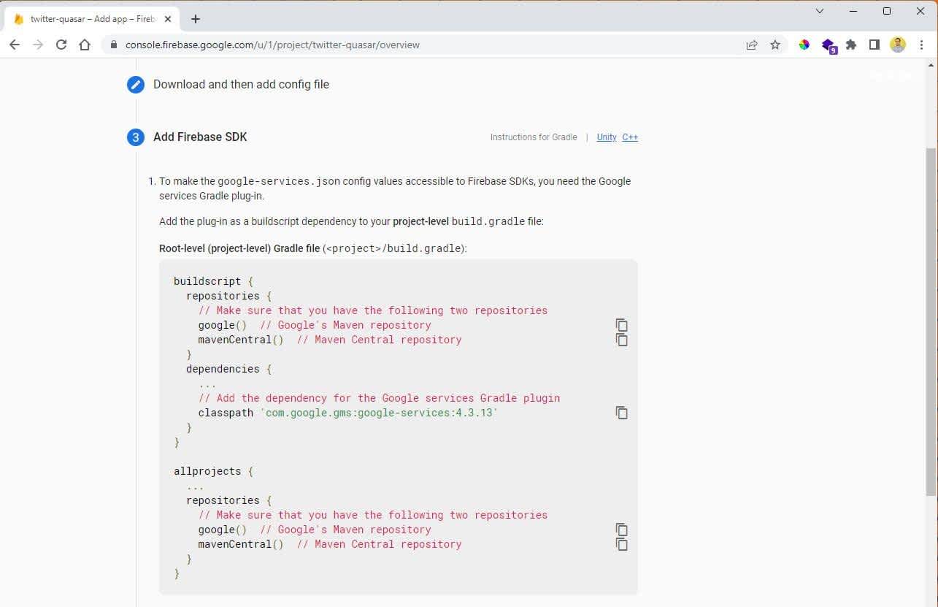Switch to C++ instructions
This screenshot has height=607, width=938.
click(630, 137)
